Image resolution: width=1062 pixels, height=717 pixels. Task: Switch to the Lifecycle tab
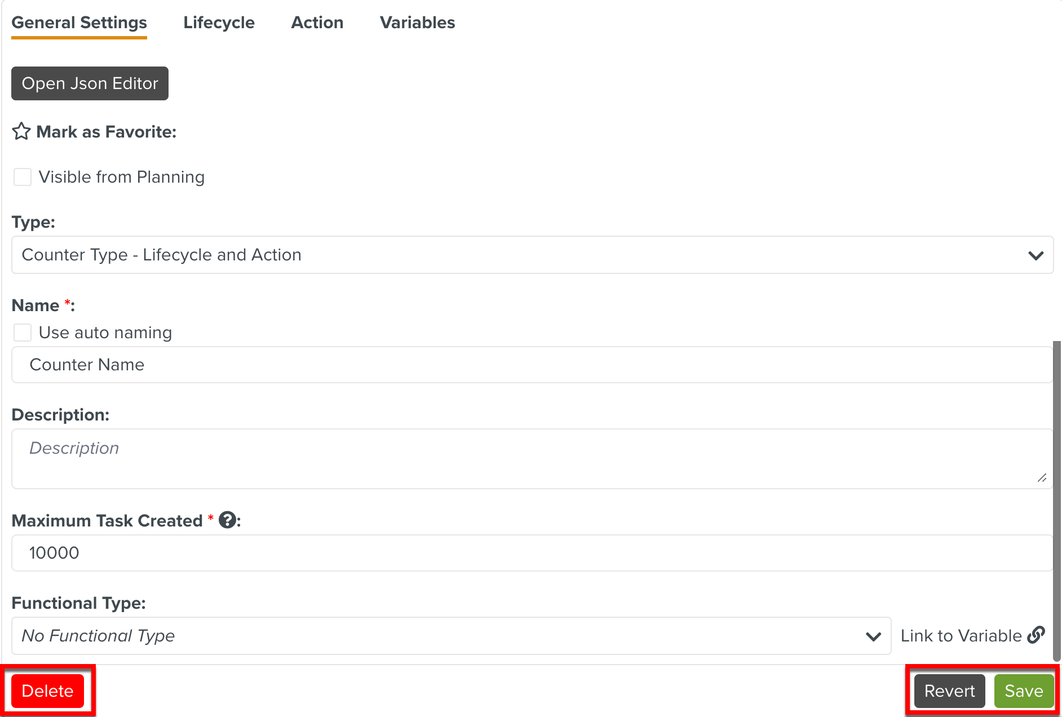pos(219,23)
